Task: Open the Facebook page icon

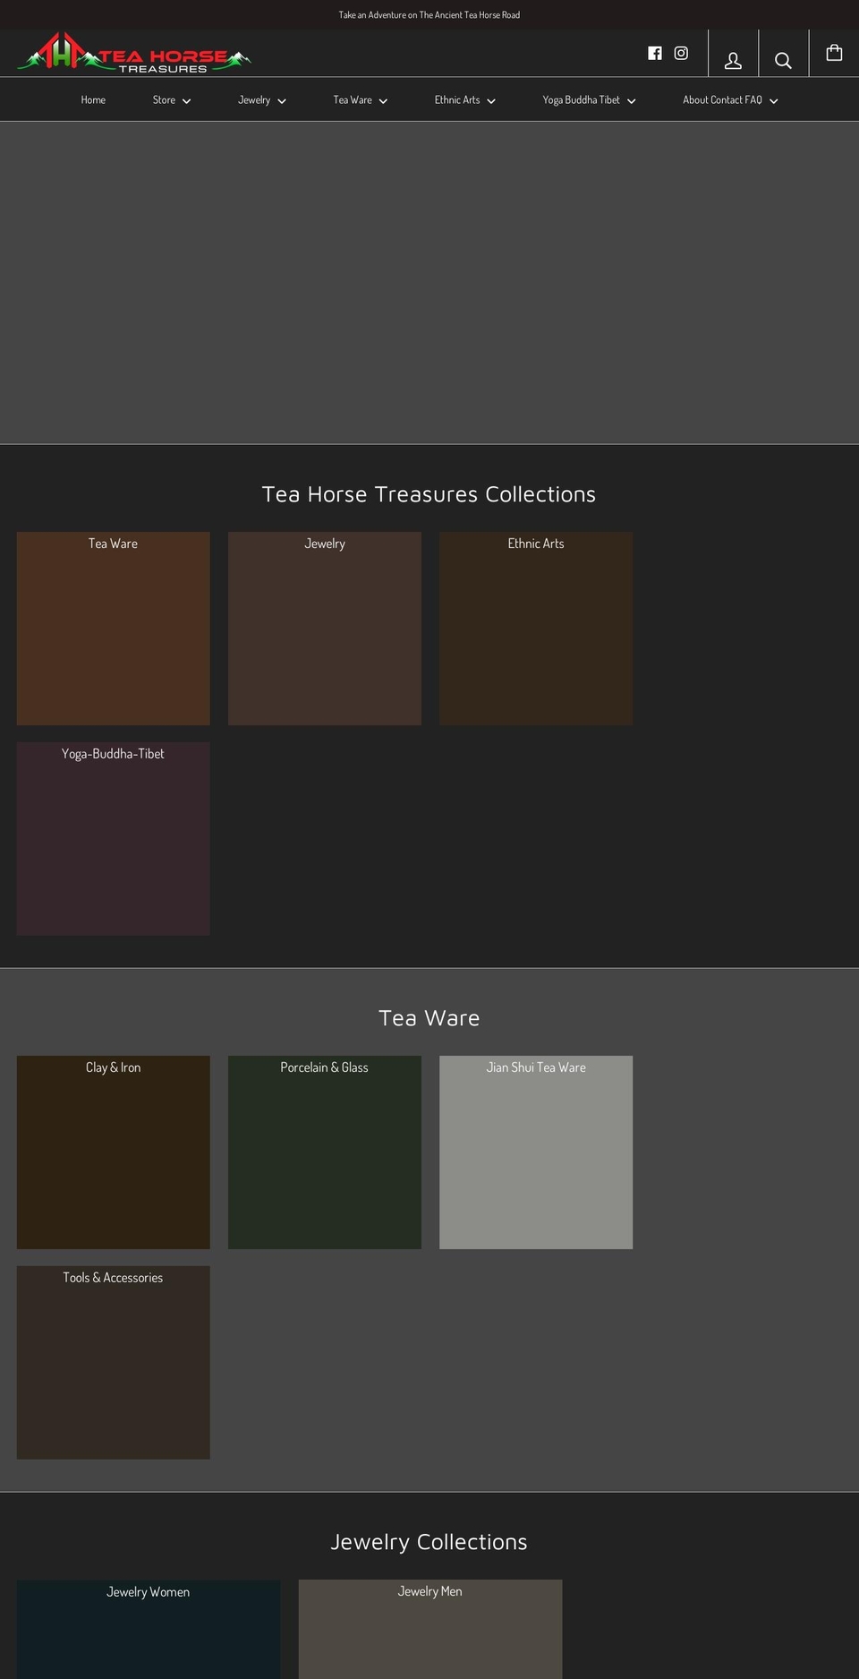Action: coord(655,53)
